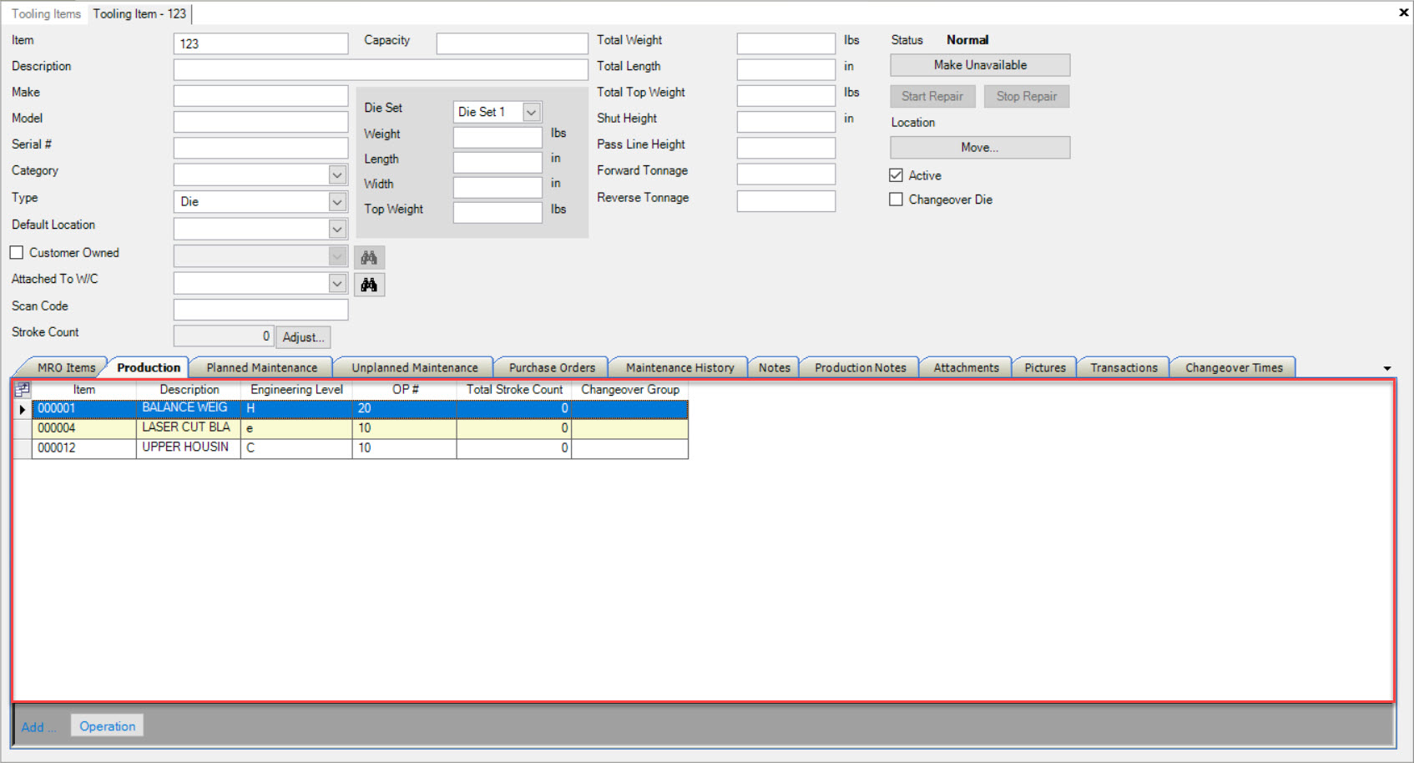View the Transactions tab

1124,367
